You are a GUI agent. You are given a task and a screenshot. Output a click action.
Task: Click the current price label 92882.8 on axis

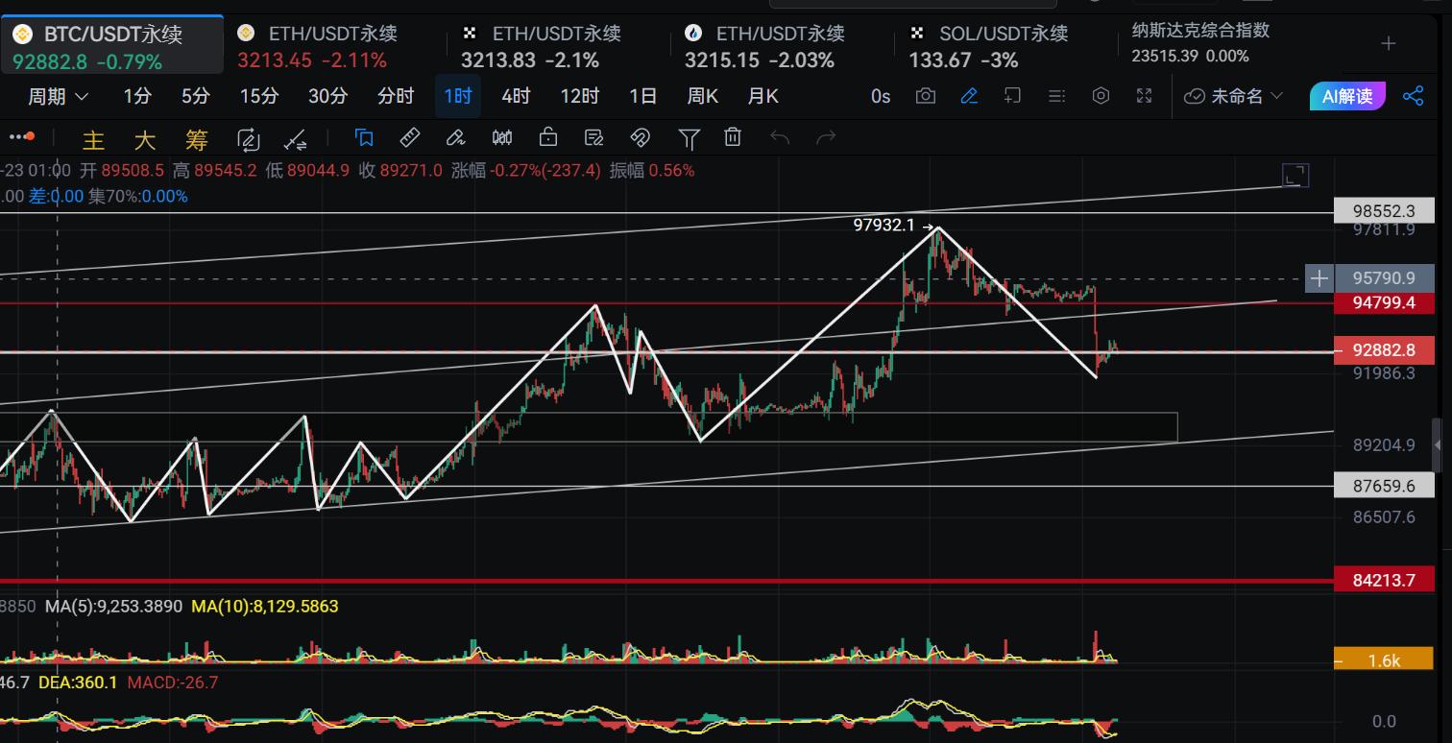(x=1384, y=350)
